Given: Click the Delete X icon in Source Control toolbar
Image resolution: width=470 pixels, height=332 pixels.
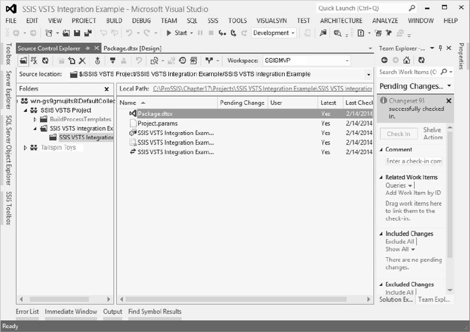Looking at the screenshot, I should point(82,61).
